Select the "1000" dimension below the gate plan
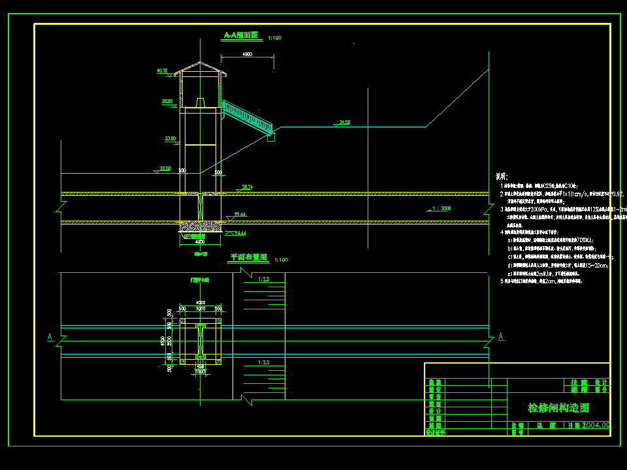Image resolution: width=627 pixels, height=470 pixels. (201, 371)
